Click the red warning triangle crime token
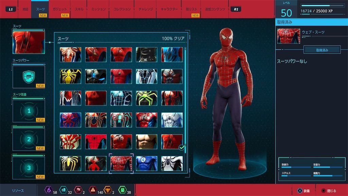The image size is (348, 196). pyautogui.click(x=93, y=190)
